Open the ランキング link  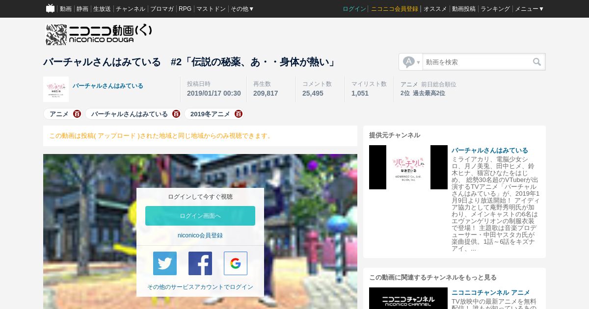(x=495, y=9)
